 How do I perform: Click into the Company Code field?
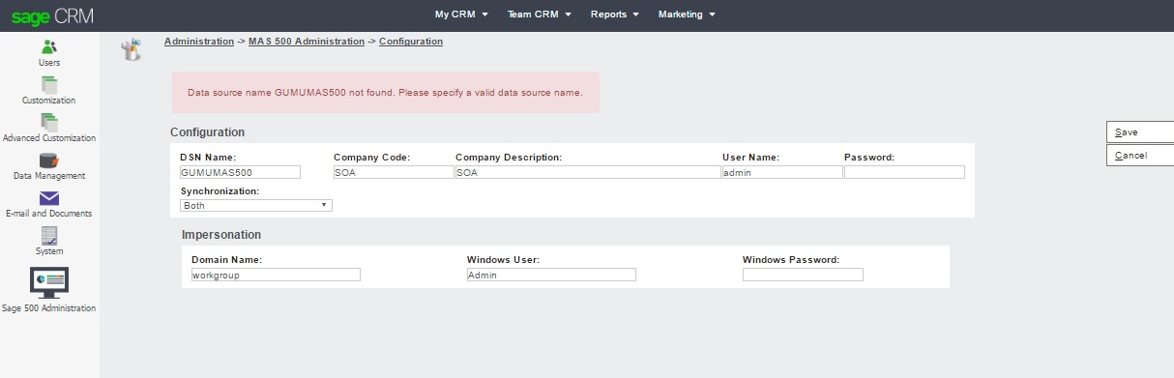393,172
